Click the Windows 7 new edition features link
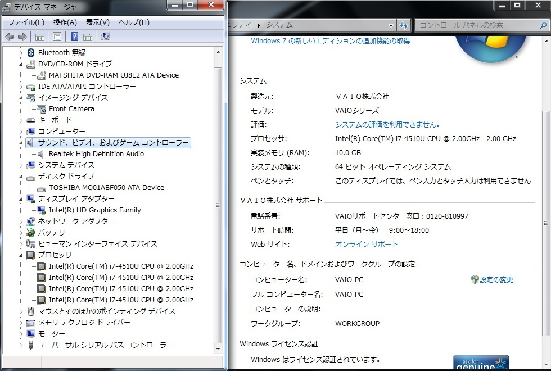This screenshot has width=551, height=371. click(x=330, y=41)
